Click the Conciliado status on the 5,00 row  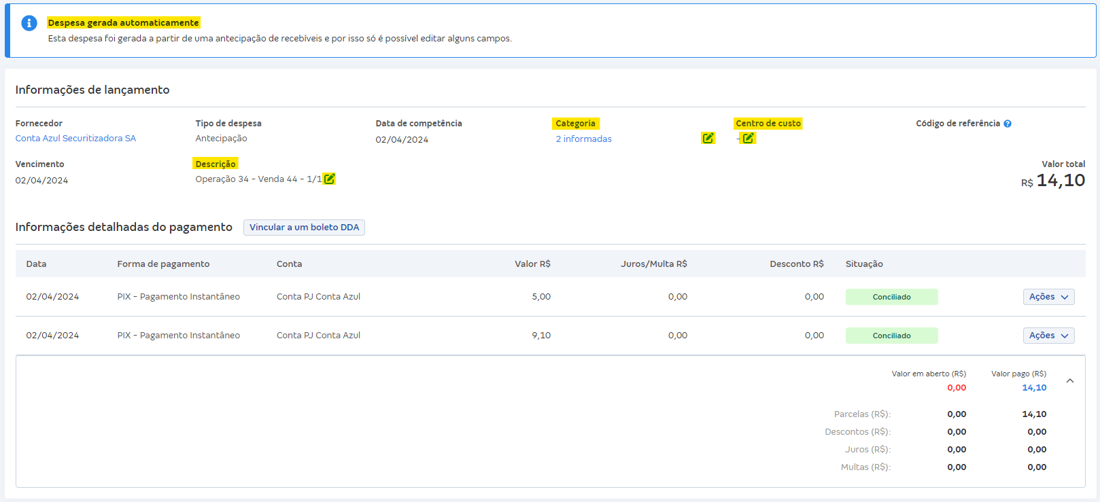pyautogui.click(x=891, y=297)
